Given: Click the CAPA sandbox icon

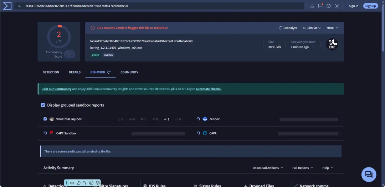Looking at the screenshot, I should coord(205,133).
